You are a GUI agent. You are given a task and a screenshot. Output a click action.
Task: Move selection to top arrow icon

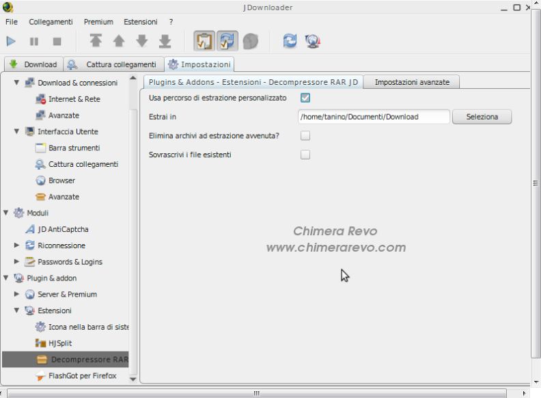click(x=96, y=41)
